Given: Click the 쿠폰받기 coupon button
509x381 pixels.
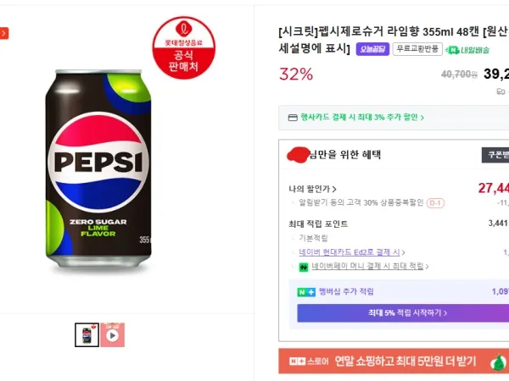Looking at the screenshot, I should click(x=497, y=155).
